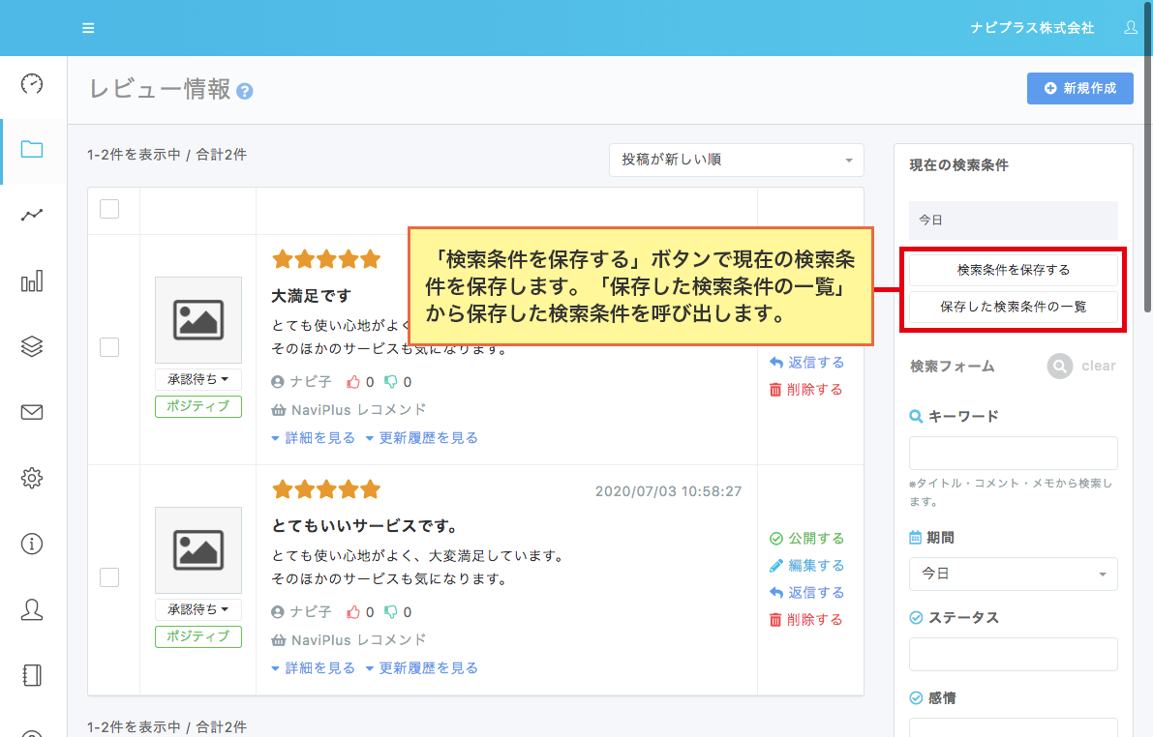Open the dashboard gauge icon in the sidebar

pyautogui.click(x=32, y=84)
